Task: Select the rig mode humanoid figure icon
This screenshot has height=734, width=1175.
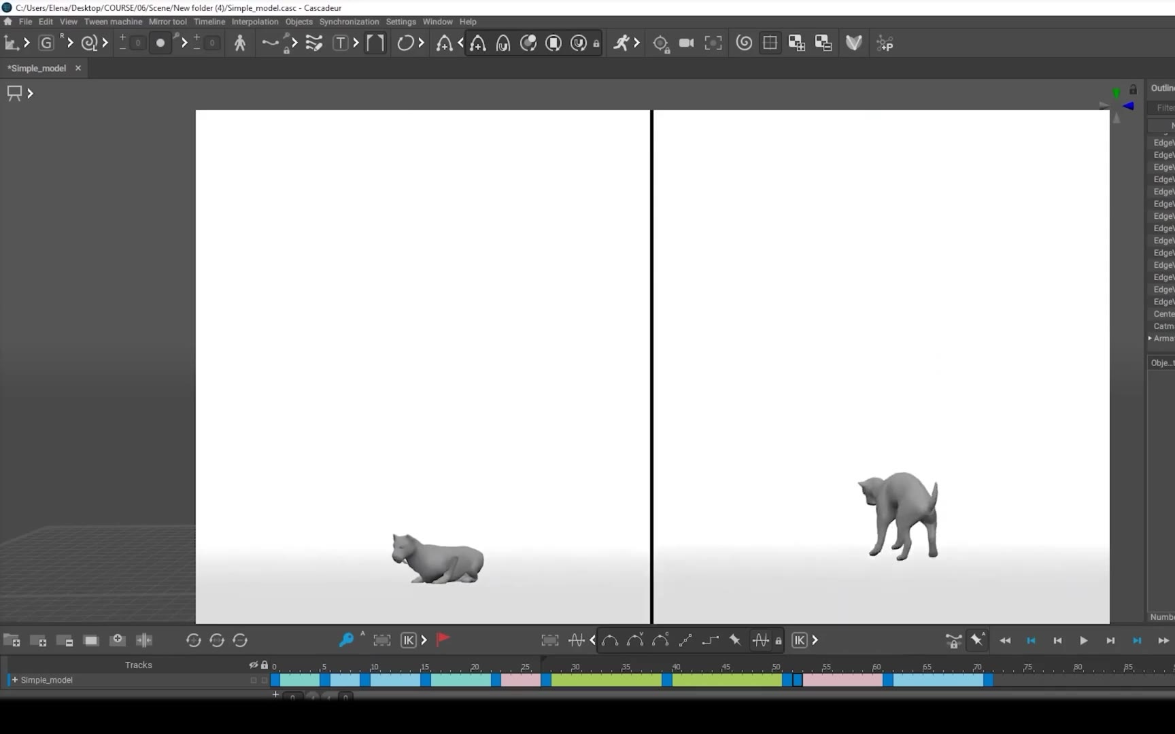Action: pos(240,43)
